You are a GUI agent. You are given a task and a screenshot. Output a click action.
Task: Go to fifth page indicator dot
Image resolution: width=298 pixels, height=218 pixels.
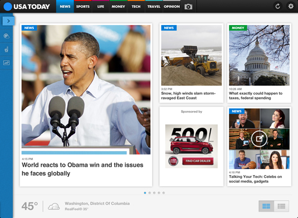click(164, 193)
